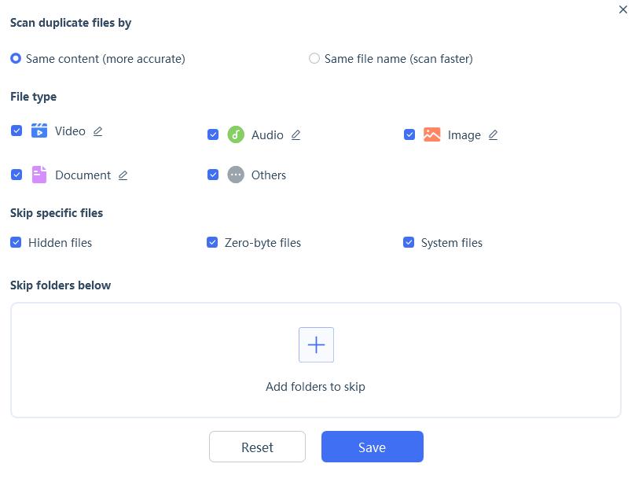This screenshot has width=635, height=482.
Task: Click the gray Others ellipsis icon
Action: tap(236, 175)
